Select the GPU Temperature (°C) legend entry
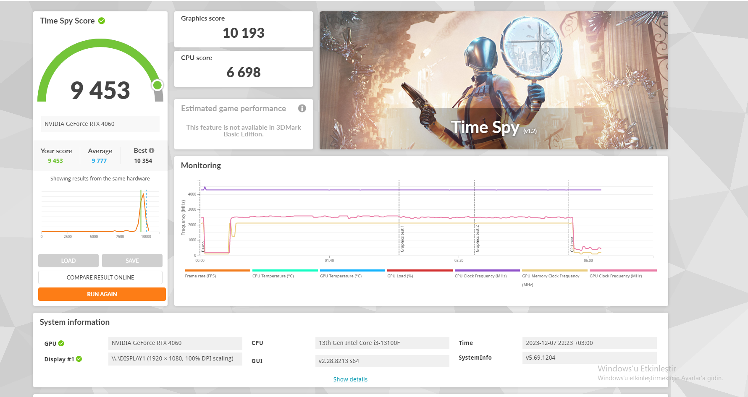The image size is (748, 397). click(x=352, y=273)
